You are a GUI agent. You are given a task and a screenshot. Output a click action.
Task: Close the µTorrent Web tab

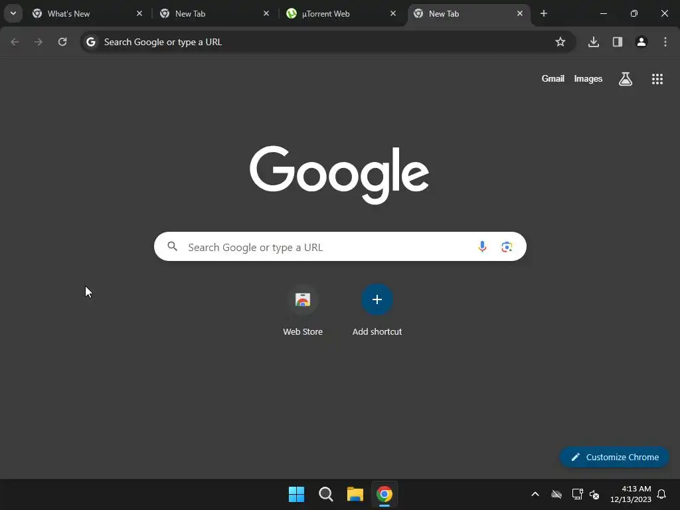393,13
